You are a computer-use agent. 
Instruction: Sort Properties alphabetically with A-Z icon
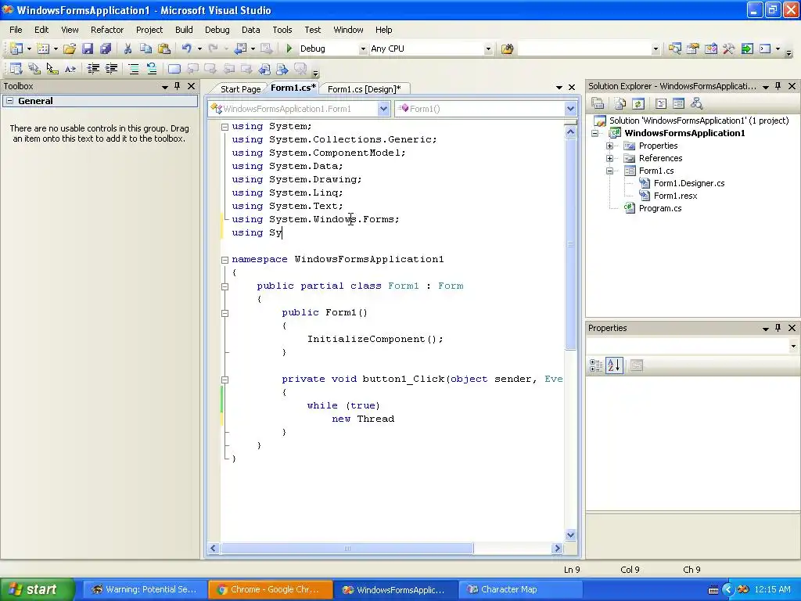[x=614, y=365]
